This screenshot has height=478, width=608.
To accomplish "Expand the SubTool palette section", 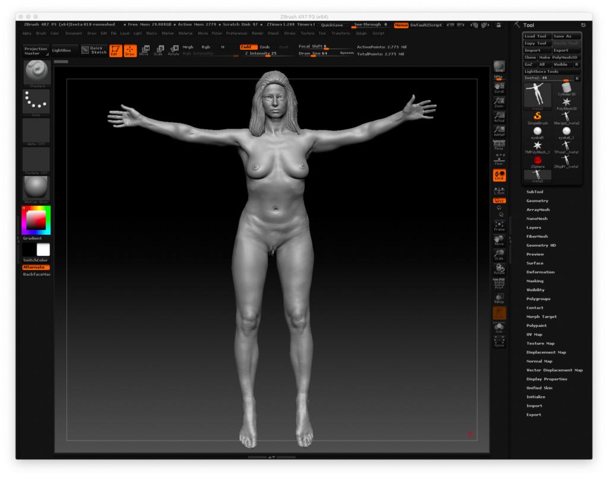I will click(x=534, y=192).
